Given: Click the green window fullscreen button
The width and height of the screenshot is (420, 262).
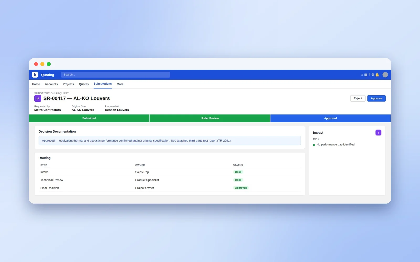Looking at the screenshot, I should point(49,64).
